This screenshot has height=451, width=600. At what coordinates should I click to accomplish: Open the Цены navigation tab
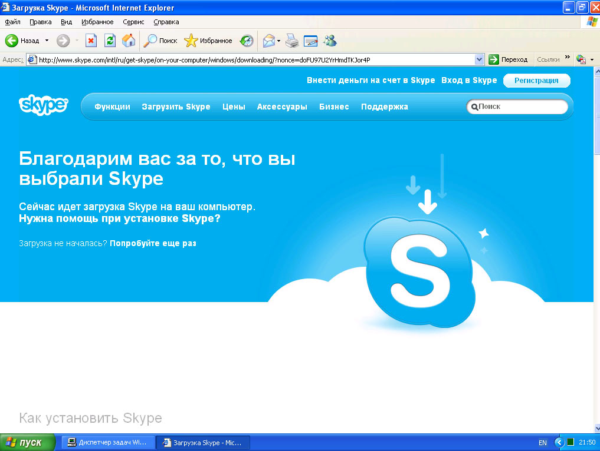(234, 107)
